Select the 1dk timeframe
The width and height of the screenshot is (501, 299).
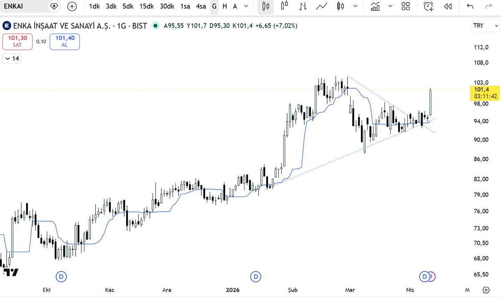[x=94, y=6]
